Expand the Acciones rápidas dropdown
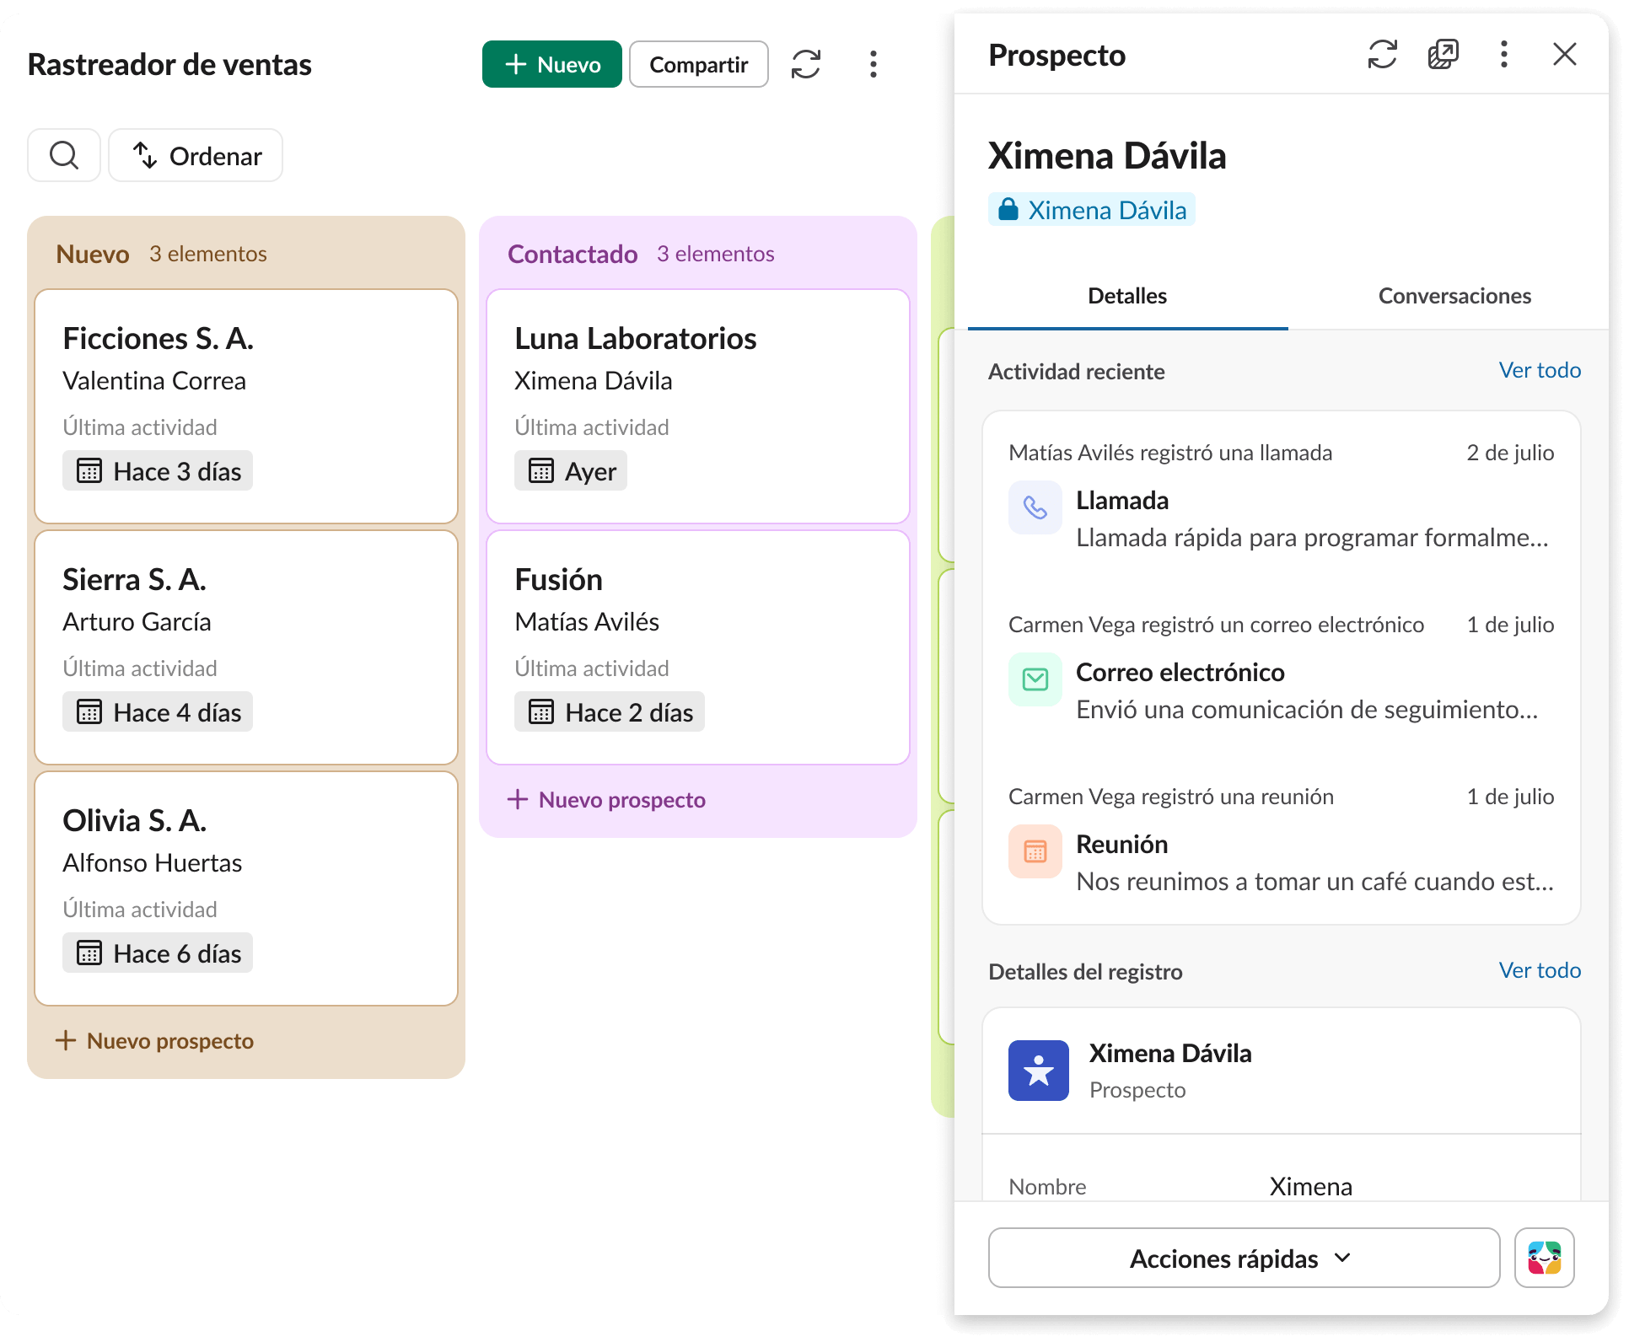 tap(1244, 1258)
